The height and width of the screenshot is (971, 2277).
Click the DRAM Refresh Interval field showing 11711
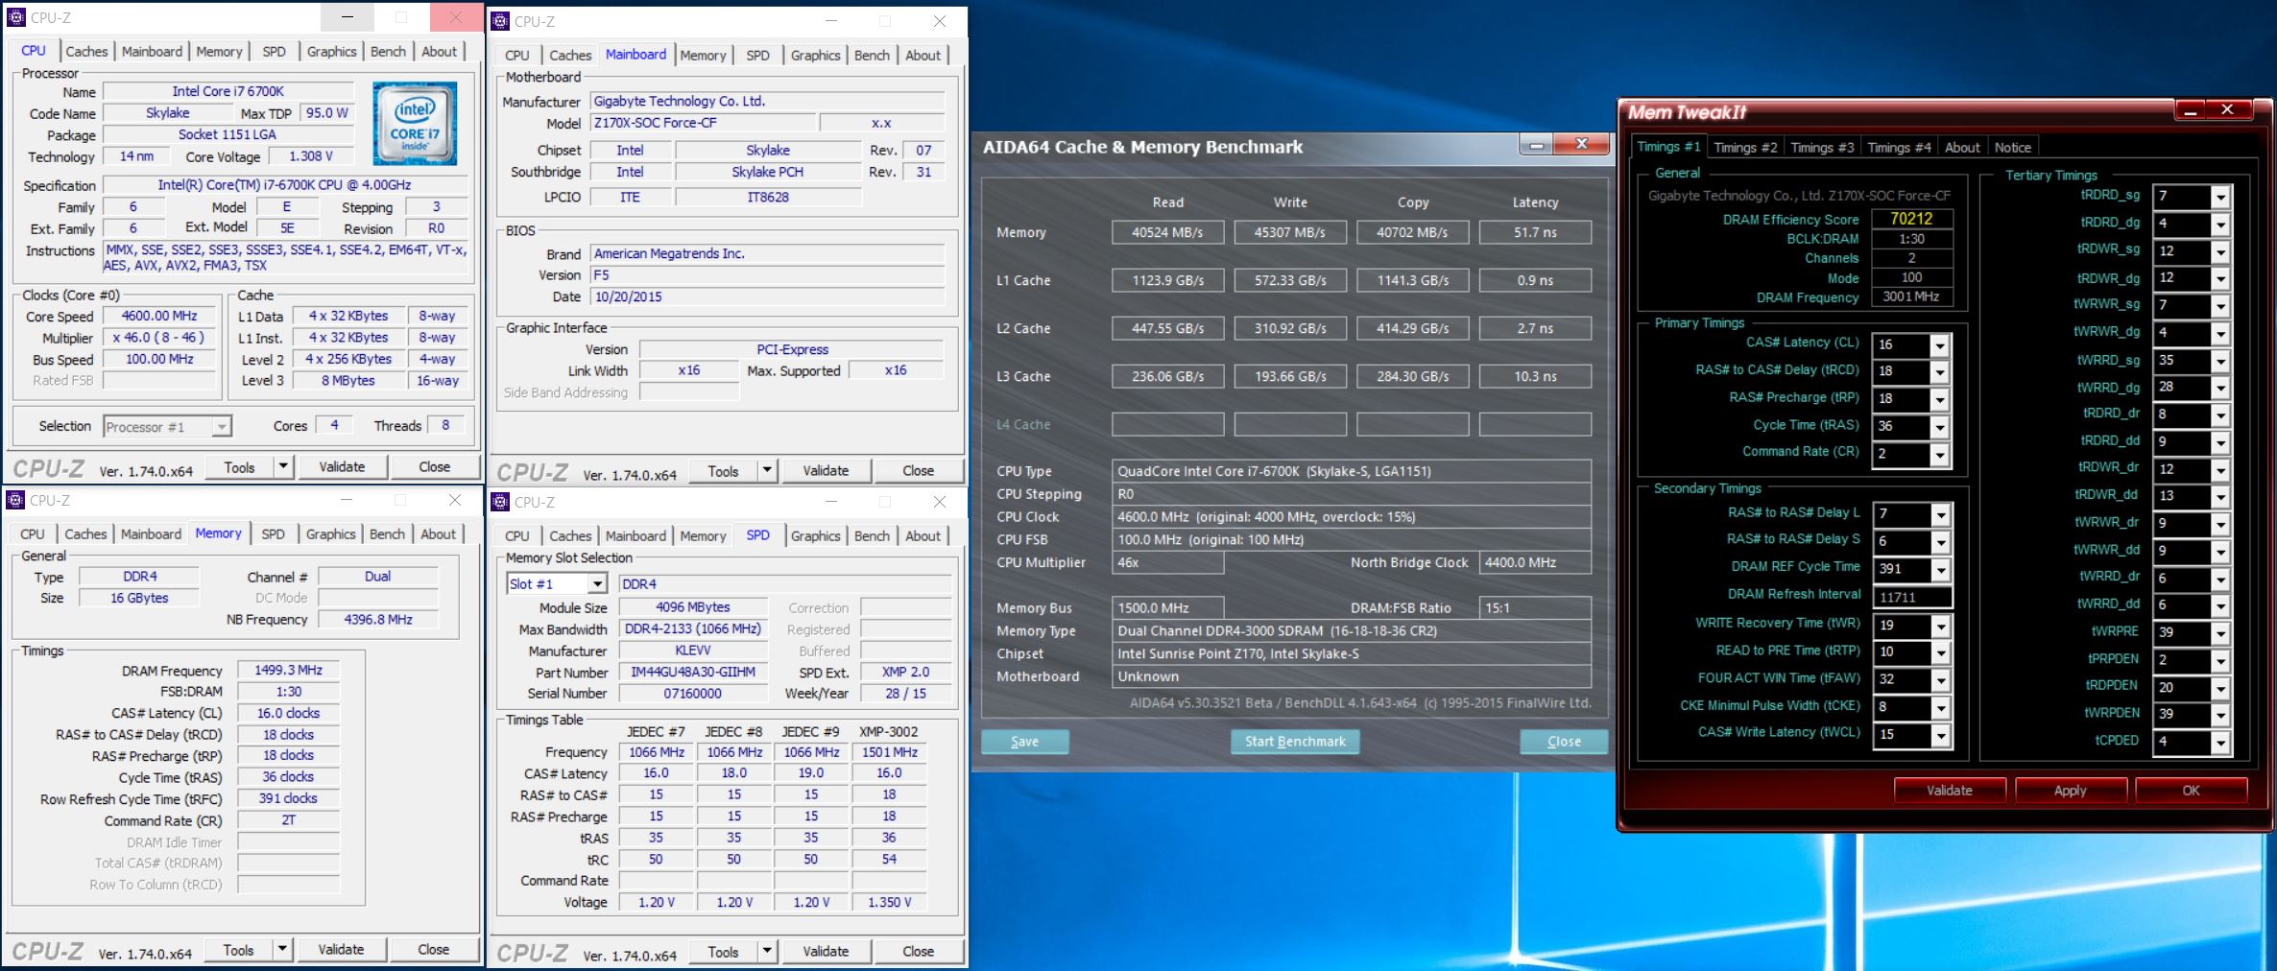click(x=1911, y=598)
